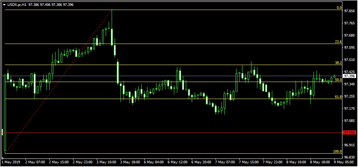Image resolution: width=358 pixels, height=167 pixels.
Task: Click the 1 May 2019 date label
Action: coord(11,162)
